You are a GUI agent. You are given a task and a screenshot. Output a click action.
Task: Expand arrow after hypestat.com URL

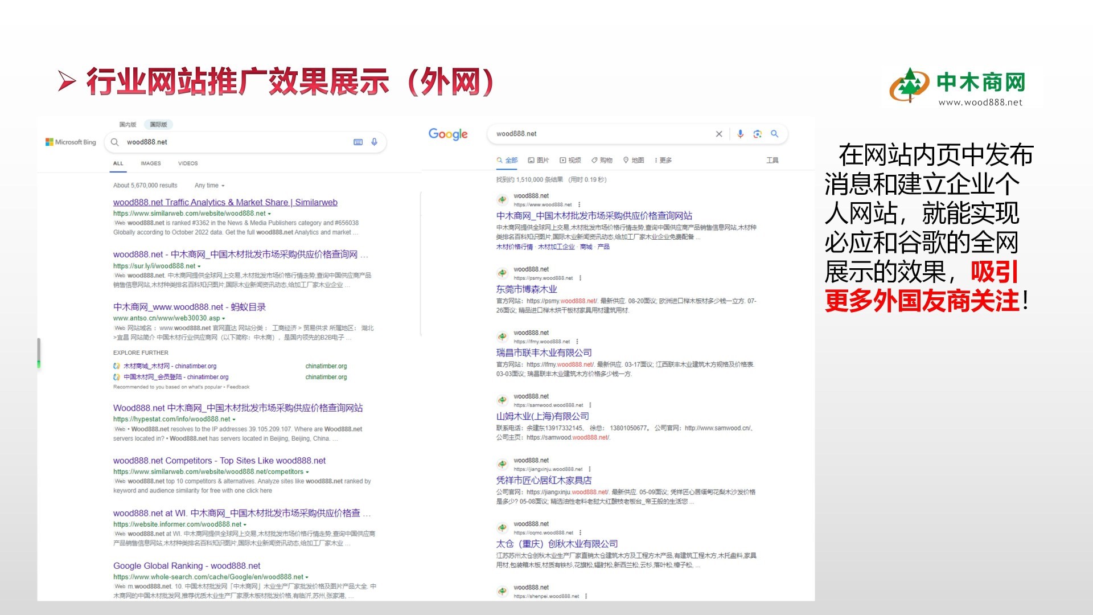pyautogui.click(x=234, y=420)
